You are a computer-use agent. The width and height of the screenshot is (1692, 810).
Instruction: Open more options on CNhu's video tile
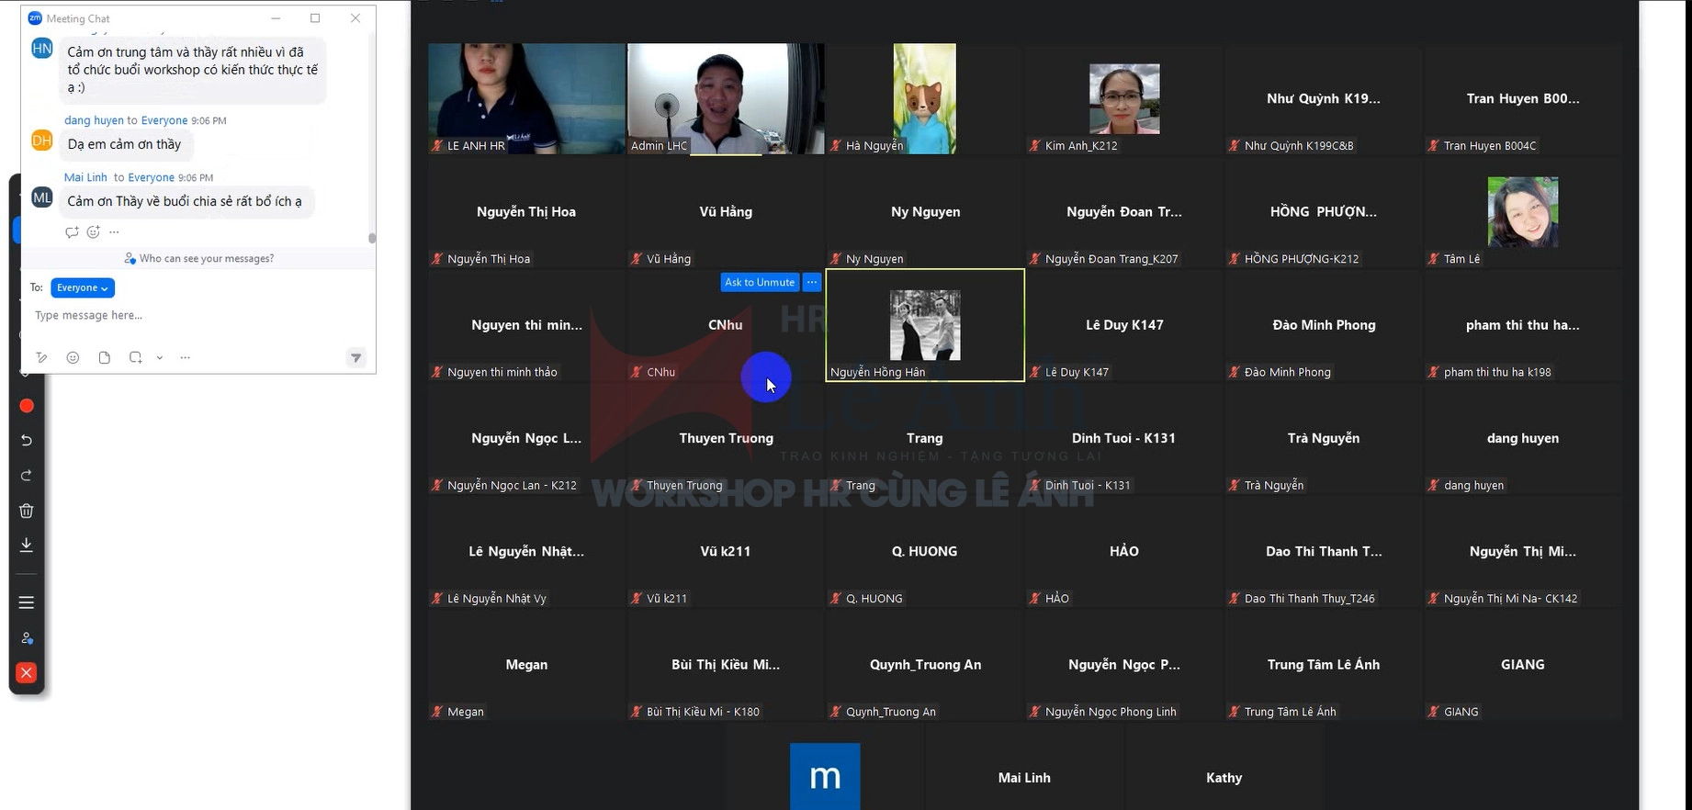coord(811,283)
